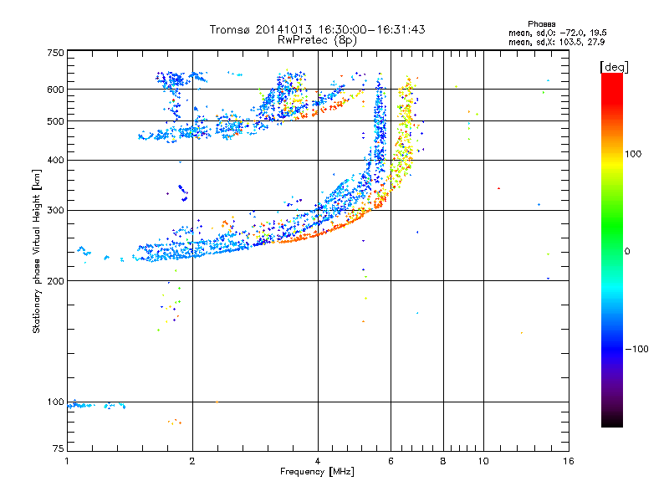Click the yellow-green vertical trace near 6.5 MHz
The width and height of the screenshot is (669, 502).
click(404, 132)
